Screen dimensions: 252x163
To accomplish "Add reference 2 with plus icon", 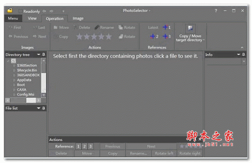I will (x=154, y=36).
